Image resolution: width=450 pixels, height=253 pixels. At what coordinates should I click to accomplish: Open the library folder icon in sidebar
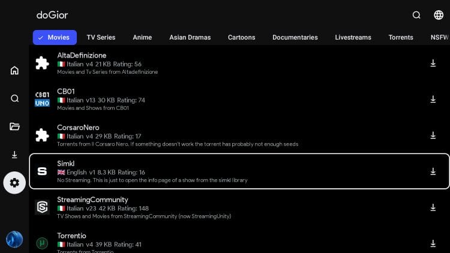pyautogui.click(x=14, y=126)
